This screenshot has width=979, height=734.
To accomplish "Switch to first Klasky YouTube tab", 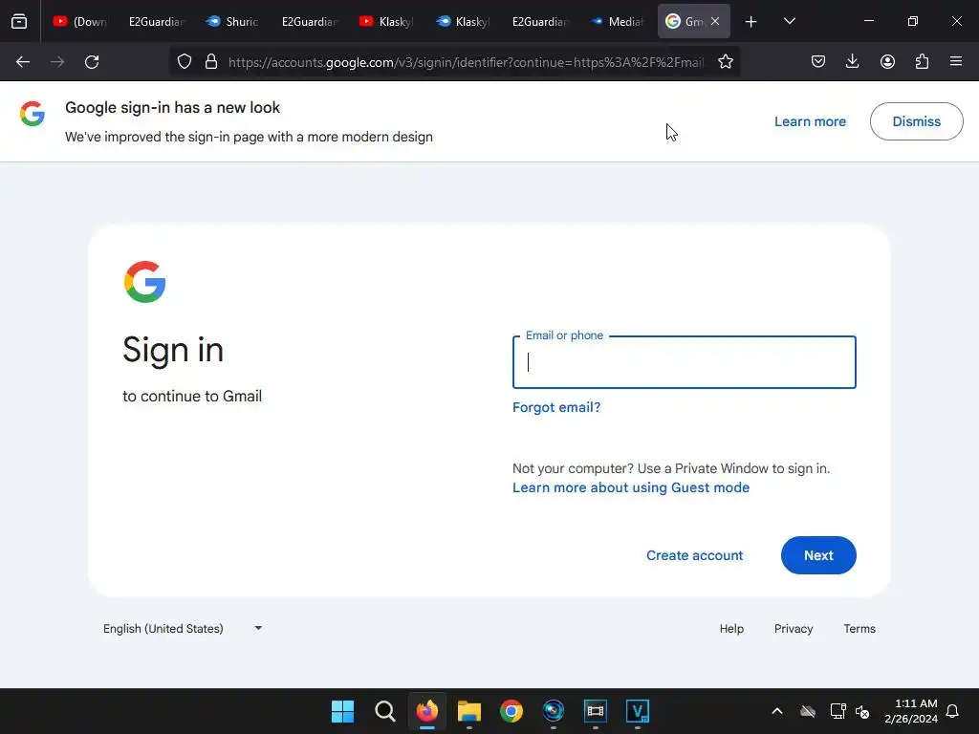I will point(385,21).
